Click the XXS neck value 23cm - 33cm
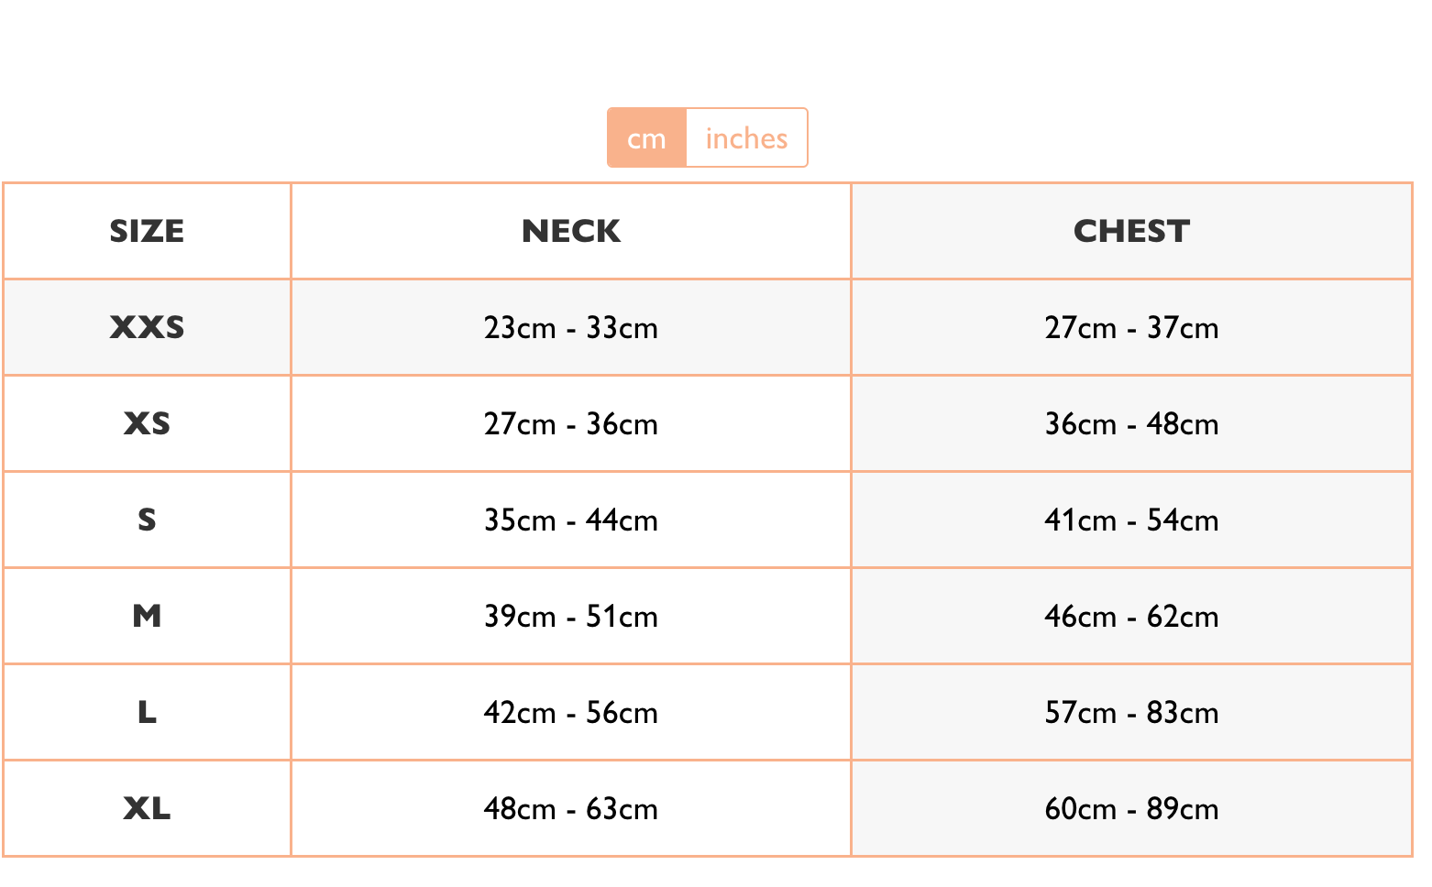 coord(571,328)
